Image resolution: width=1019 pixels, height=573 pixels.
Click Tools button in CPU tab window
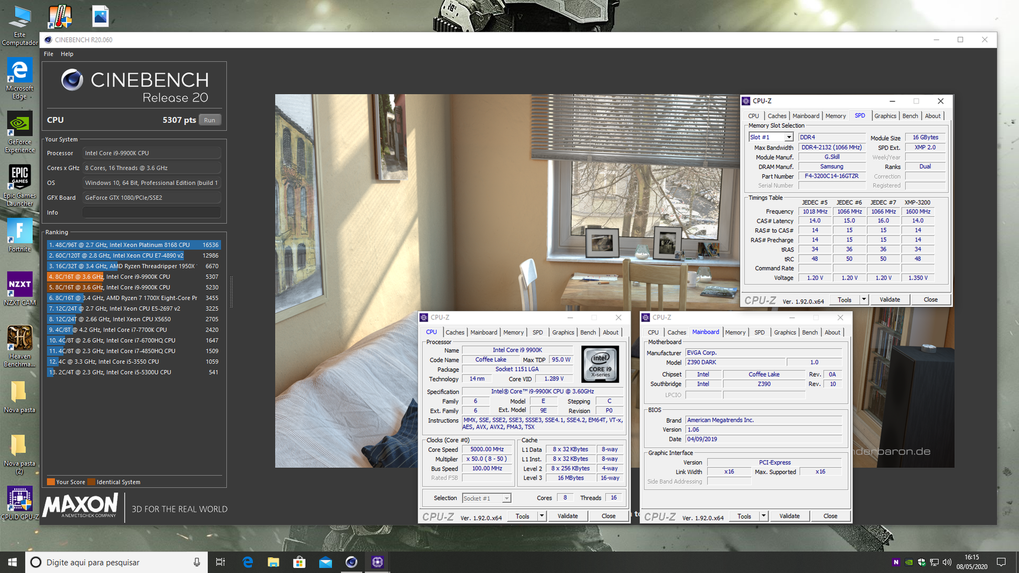pyautogui.click(x=522, y=516)
